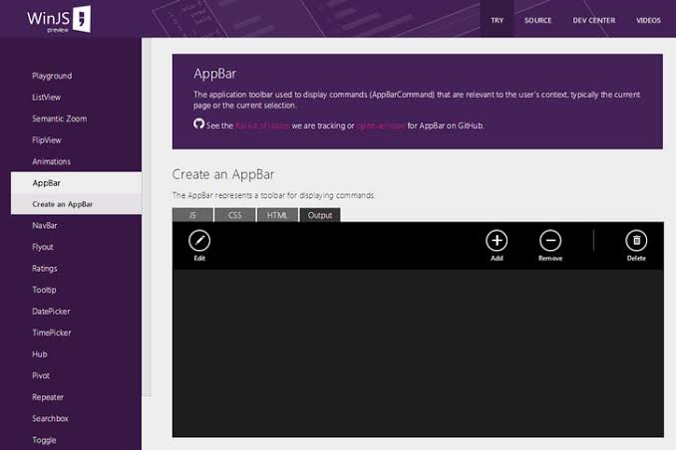Open Repeater in the sidebar
Image resolution: width=676 pixels, height=450 pixels.
click(x=48, y=397)
